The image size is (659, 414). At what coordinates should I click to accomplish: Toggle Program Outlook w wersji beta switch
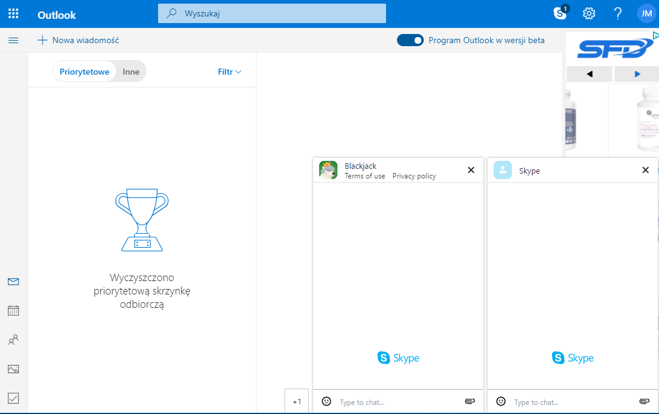(410, 40)
